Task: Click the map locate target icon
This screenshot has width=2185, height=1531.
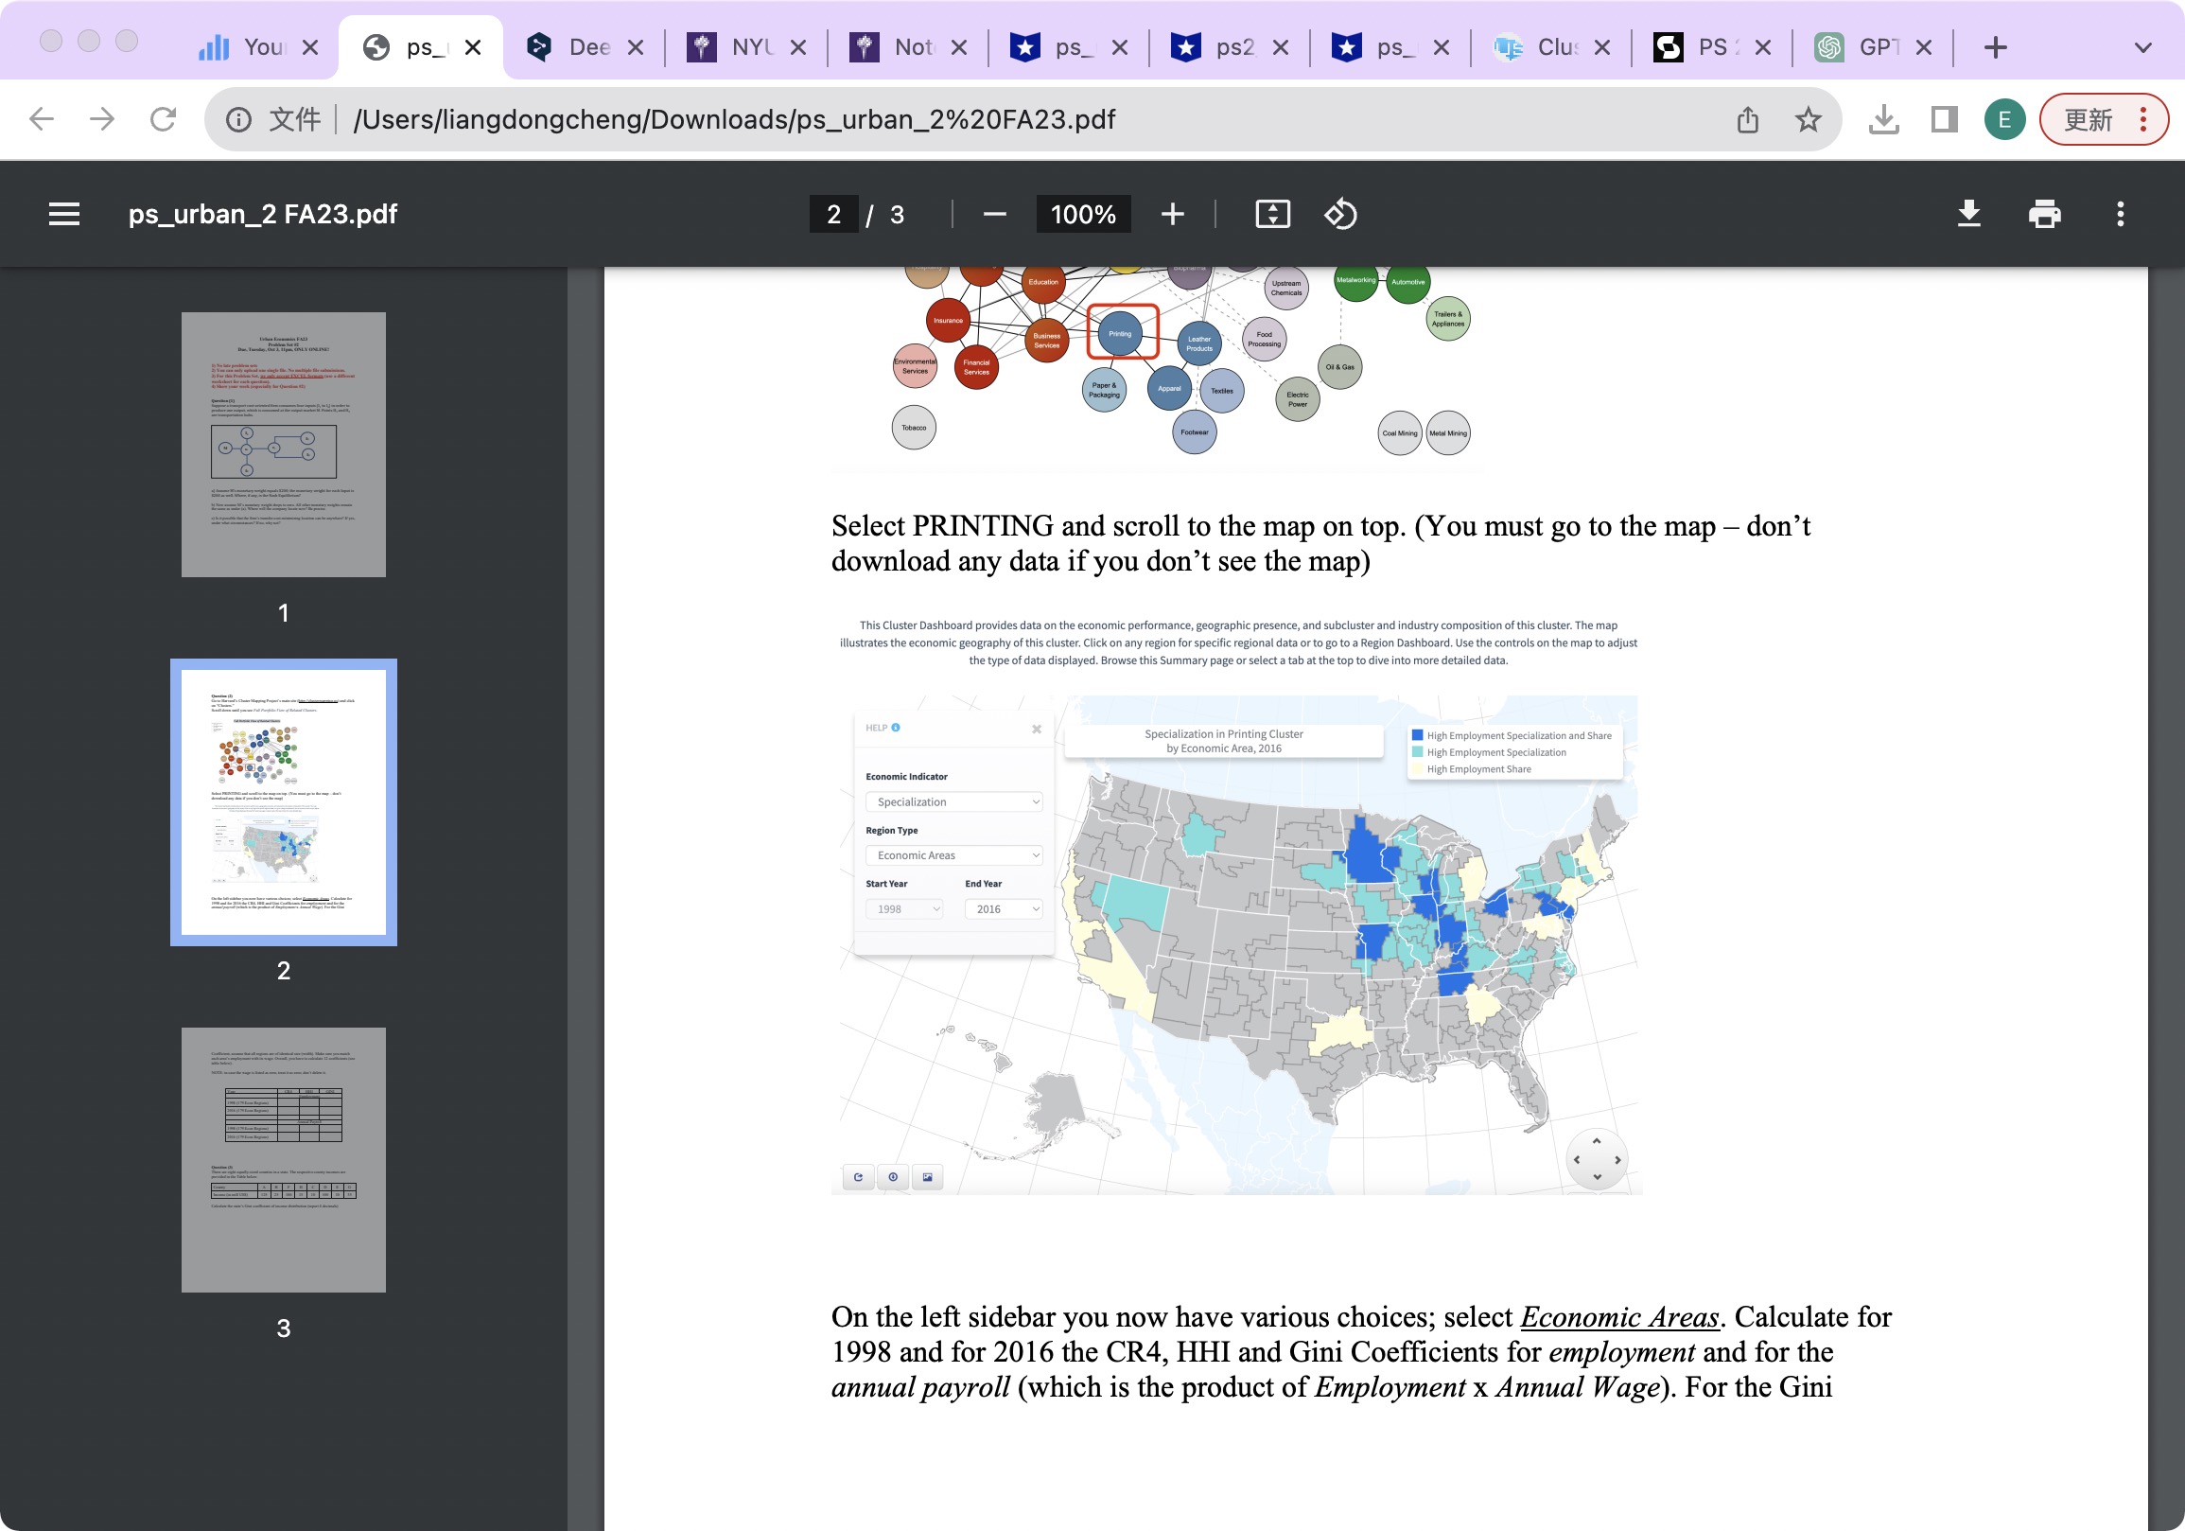Action: [x=893, y=1177]
